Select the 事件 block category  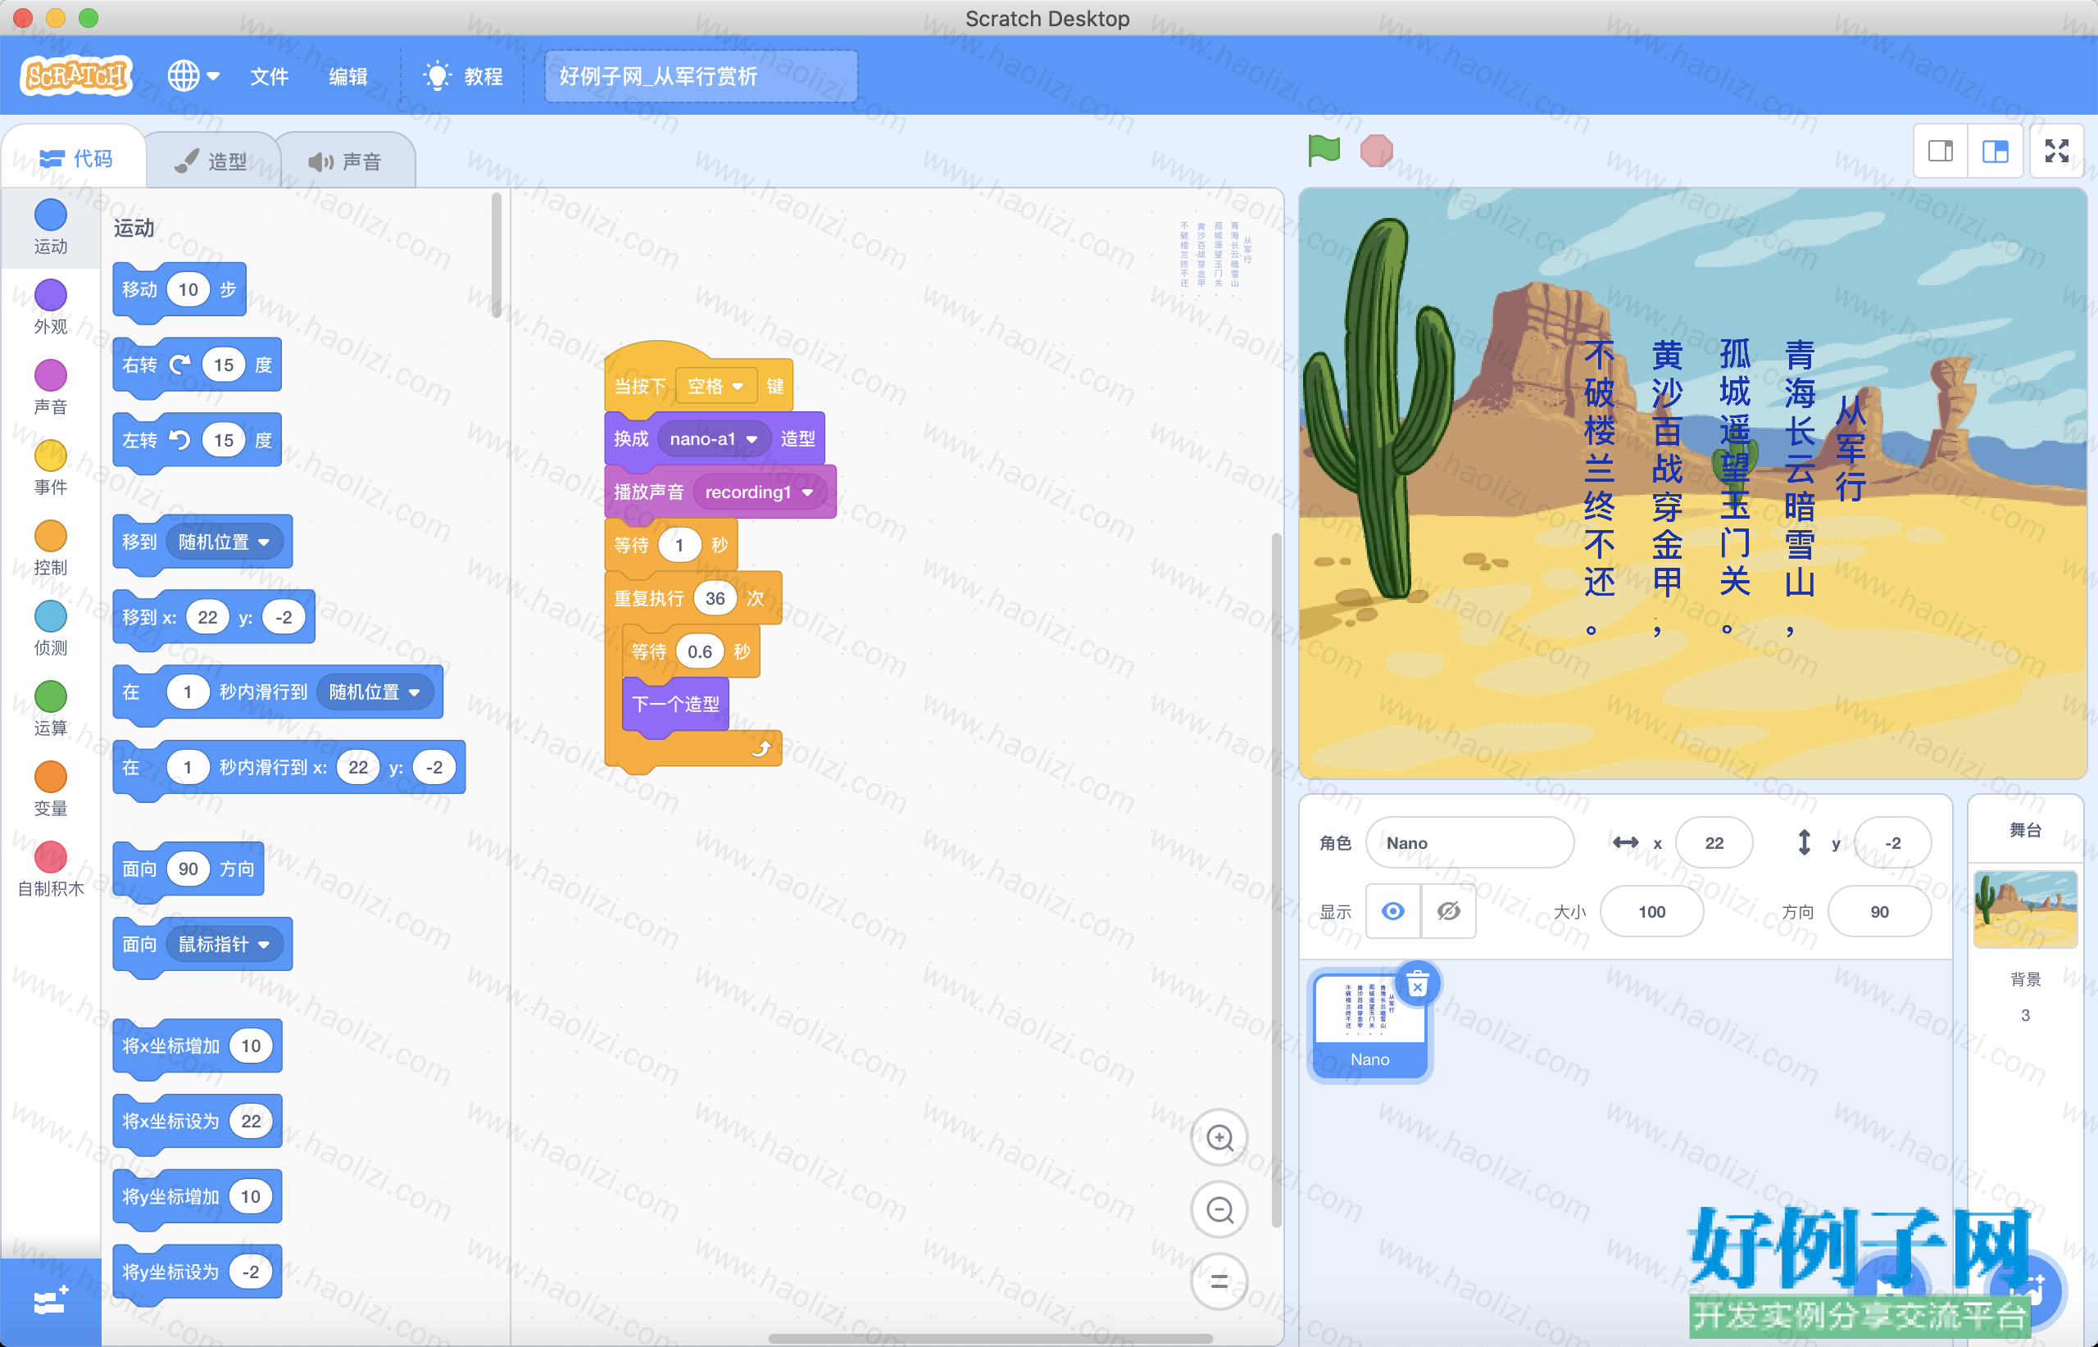(51, 469)
